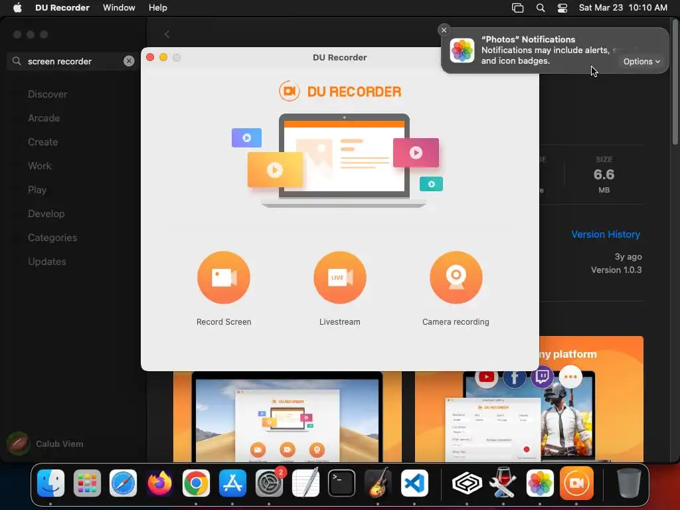Close the DU Recorder window
Screen dimensions: 680x510
click(x=150, y=57)
